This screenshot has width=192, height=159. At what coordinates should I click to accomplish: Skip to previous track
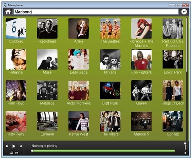point(7,146)
